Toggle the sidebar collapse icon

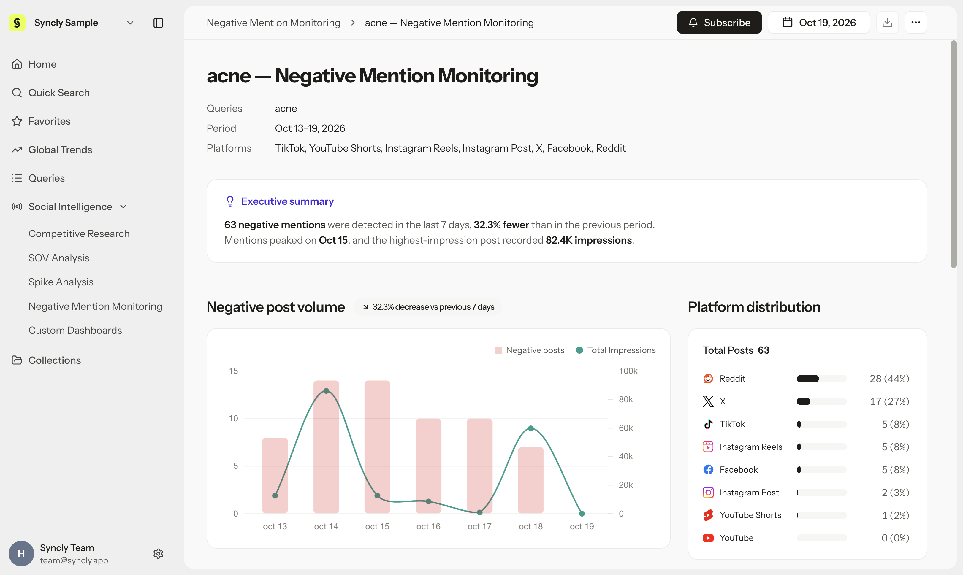point(158,23)
